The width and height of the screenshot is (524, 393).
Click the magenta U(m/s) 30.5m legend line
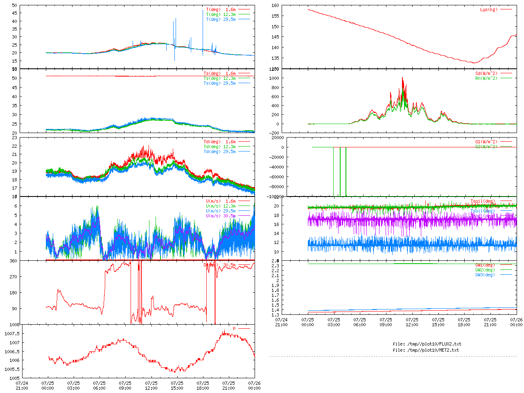(244, 216)
